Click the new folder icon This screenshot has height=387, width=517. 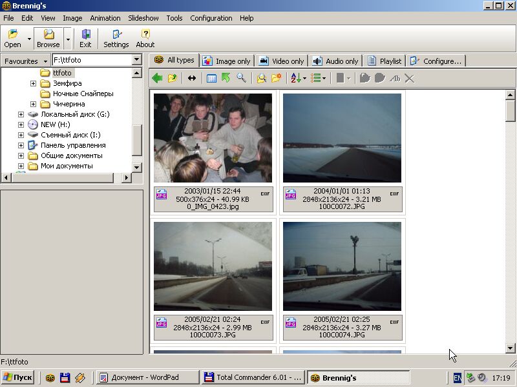click(277, 78)
